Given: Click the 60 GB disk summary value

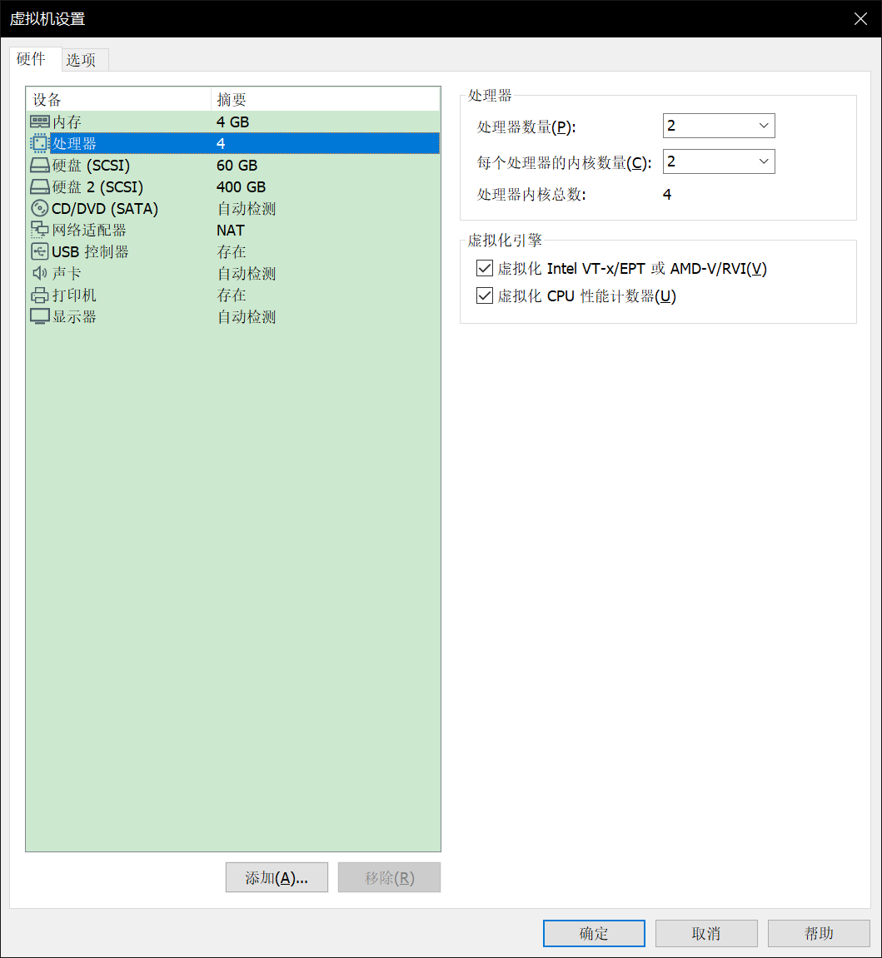Looking at the screenshot, I should [237, 166].
